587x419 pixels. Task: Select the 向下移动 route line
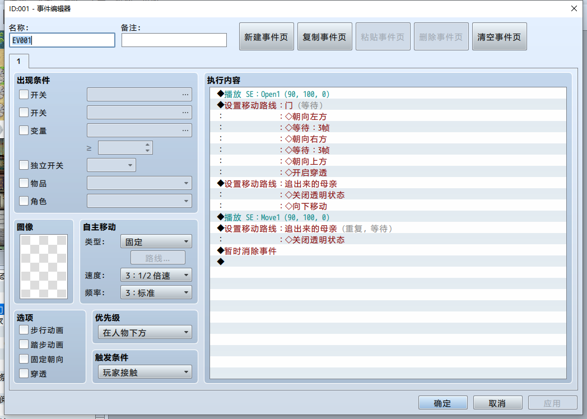[388, 206]
